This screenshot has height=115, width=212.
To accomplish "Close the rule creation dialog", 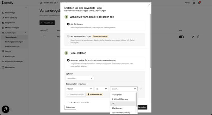I will pos(149,5).
